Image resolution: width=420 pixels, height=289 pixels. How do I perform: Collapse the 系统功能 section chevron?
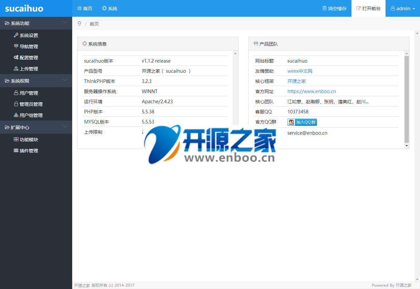(x=65, y=22)
